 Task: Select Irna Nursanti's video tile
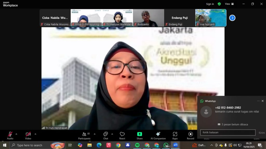click(211, 18)
